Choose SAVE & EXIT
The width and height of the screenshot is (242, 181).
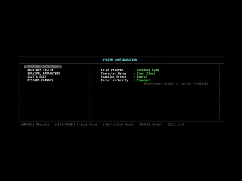37,77
